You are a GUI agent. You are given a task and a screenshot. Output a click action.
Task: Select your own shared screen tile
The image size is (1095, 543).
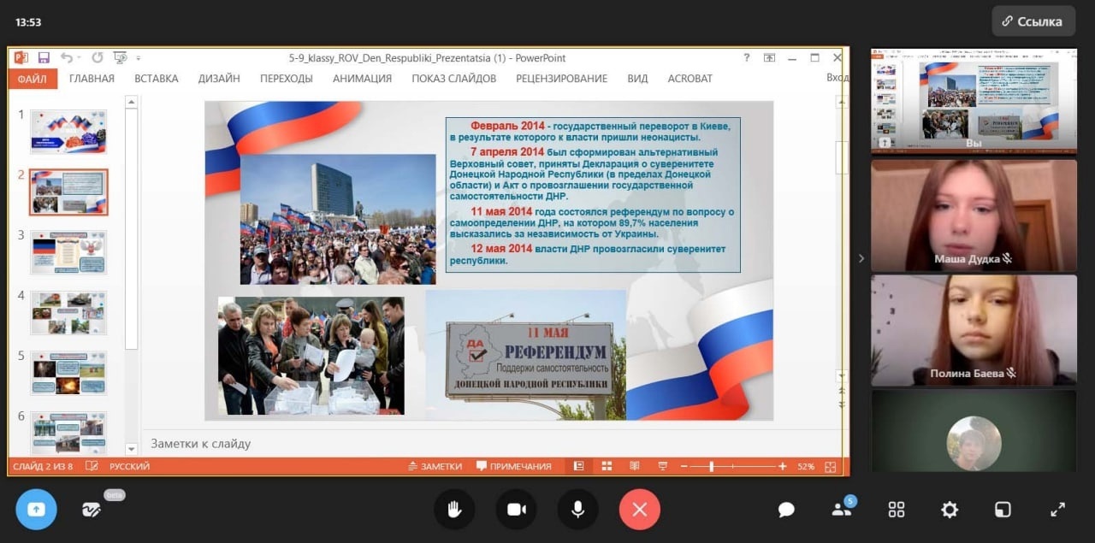pyautogui.click(x=974, y=100)
